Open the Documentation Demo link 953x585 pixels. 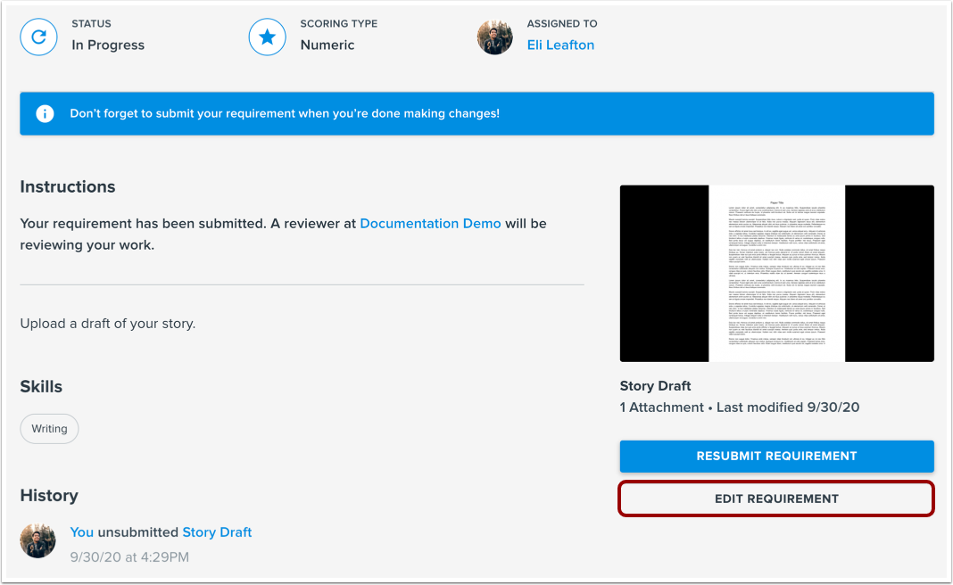coord(430,223)
